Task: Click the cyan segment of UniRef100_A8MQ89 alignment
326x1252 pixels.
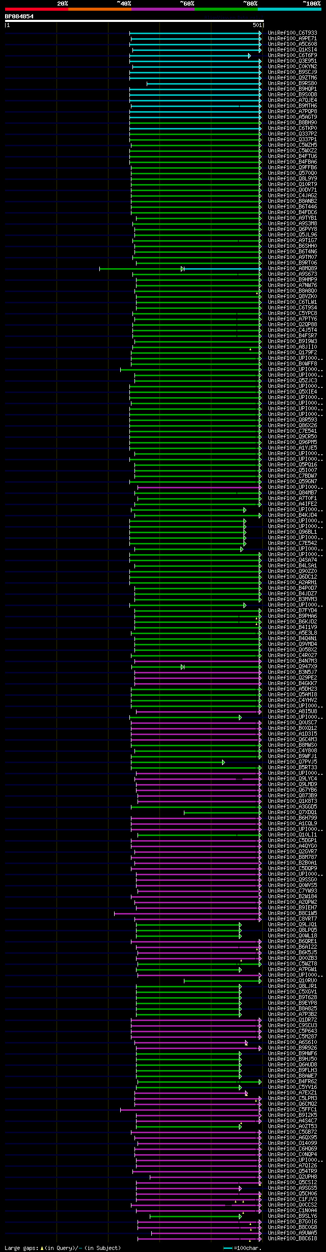Action: [223, 269]
